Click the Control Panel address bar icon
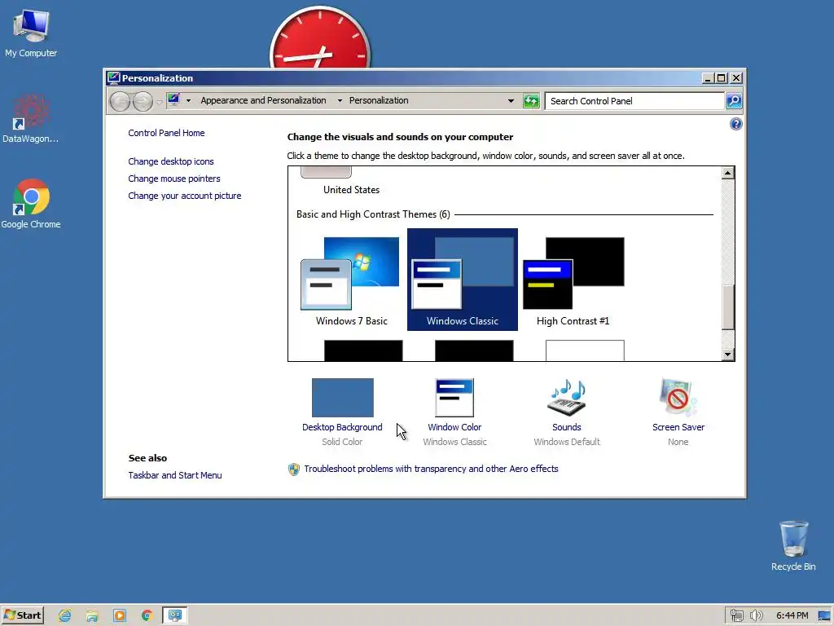Screen dimensions: 834x626 click(x=173, y=99)
